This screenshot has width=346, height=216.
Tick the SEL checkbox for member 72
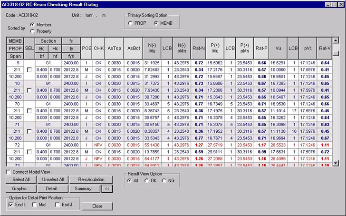(x=29, y=151)
